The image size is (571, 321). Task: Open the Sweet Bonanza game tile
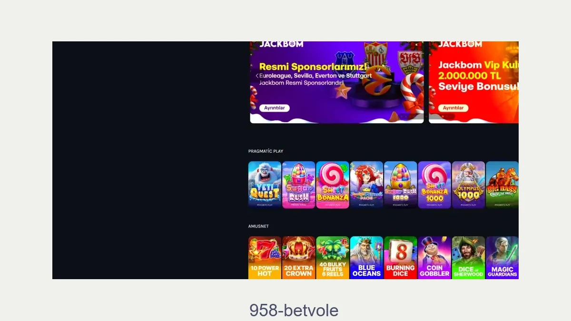point(333,185)
